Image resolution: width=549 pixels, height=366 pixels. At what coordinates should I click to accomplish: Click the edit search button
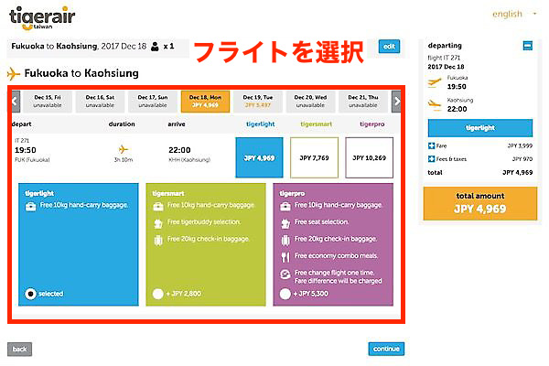[x=389, y=47]
